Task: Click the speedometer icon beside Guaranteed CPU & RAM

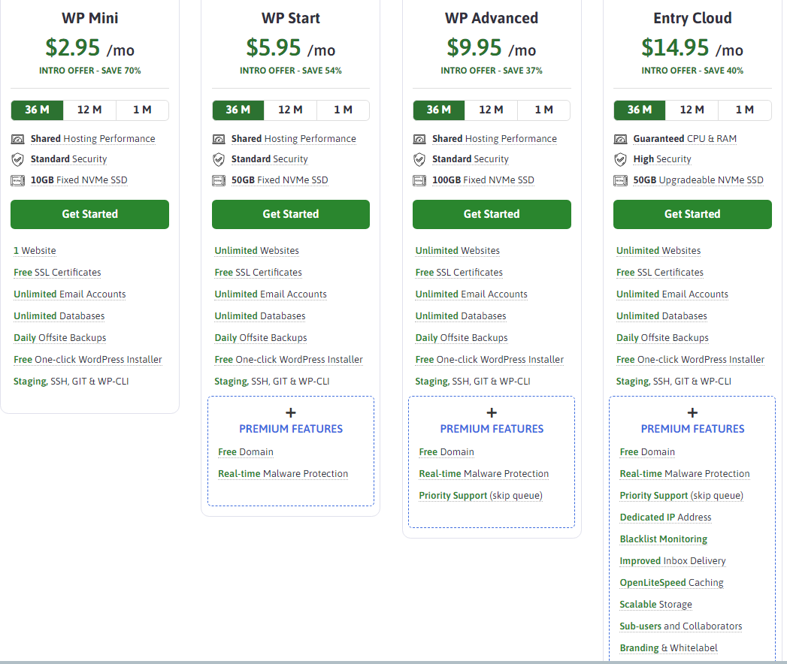Action: click(x=621, y=139)
